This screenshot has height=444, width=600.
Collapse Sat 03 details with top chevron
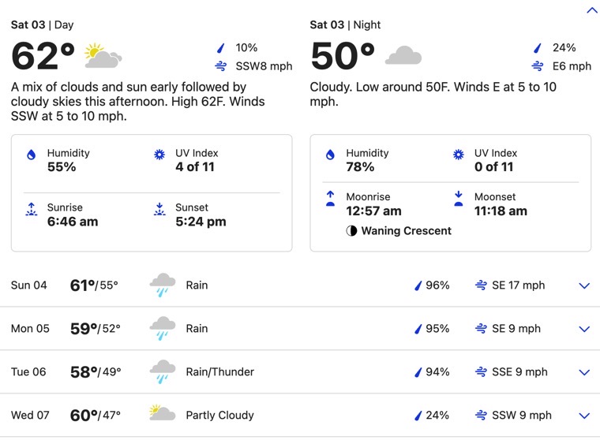[x=592, y=10]
